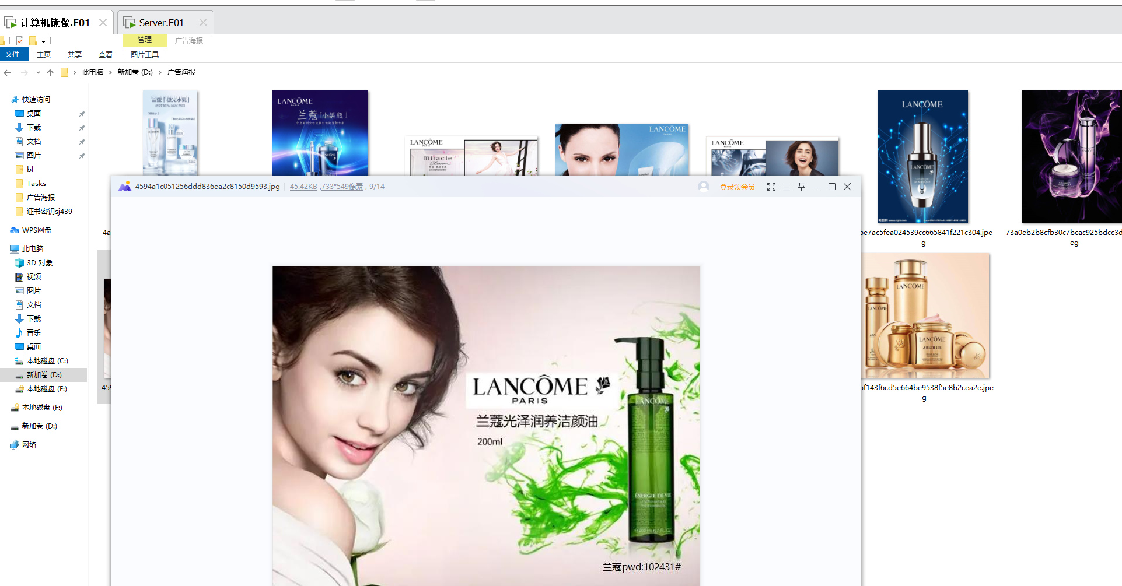
Task: Click the properties icon in quick access toolbar
Action: [20, 41]
